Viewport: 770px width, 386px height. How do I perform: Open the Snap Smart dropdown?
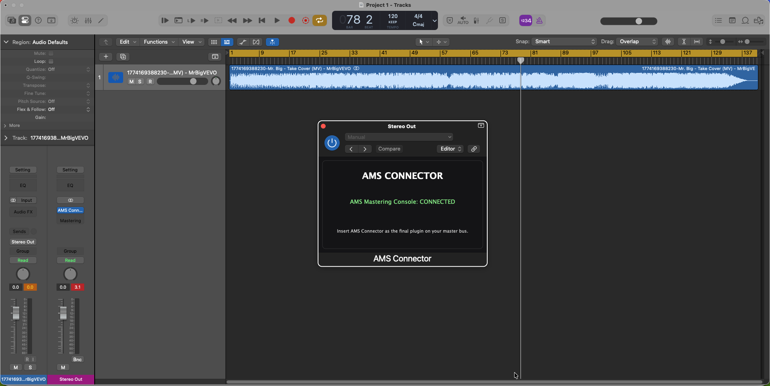[x=564, y=42]
